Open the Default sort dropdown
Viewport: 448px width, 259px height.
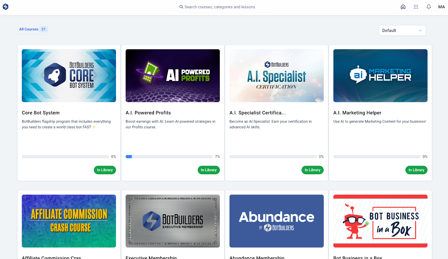[402, 31]
